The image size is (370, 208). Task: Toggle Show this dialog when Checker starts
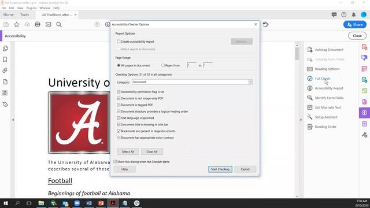pos(115,162)
